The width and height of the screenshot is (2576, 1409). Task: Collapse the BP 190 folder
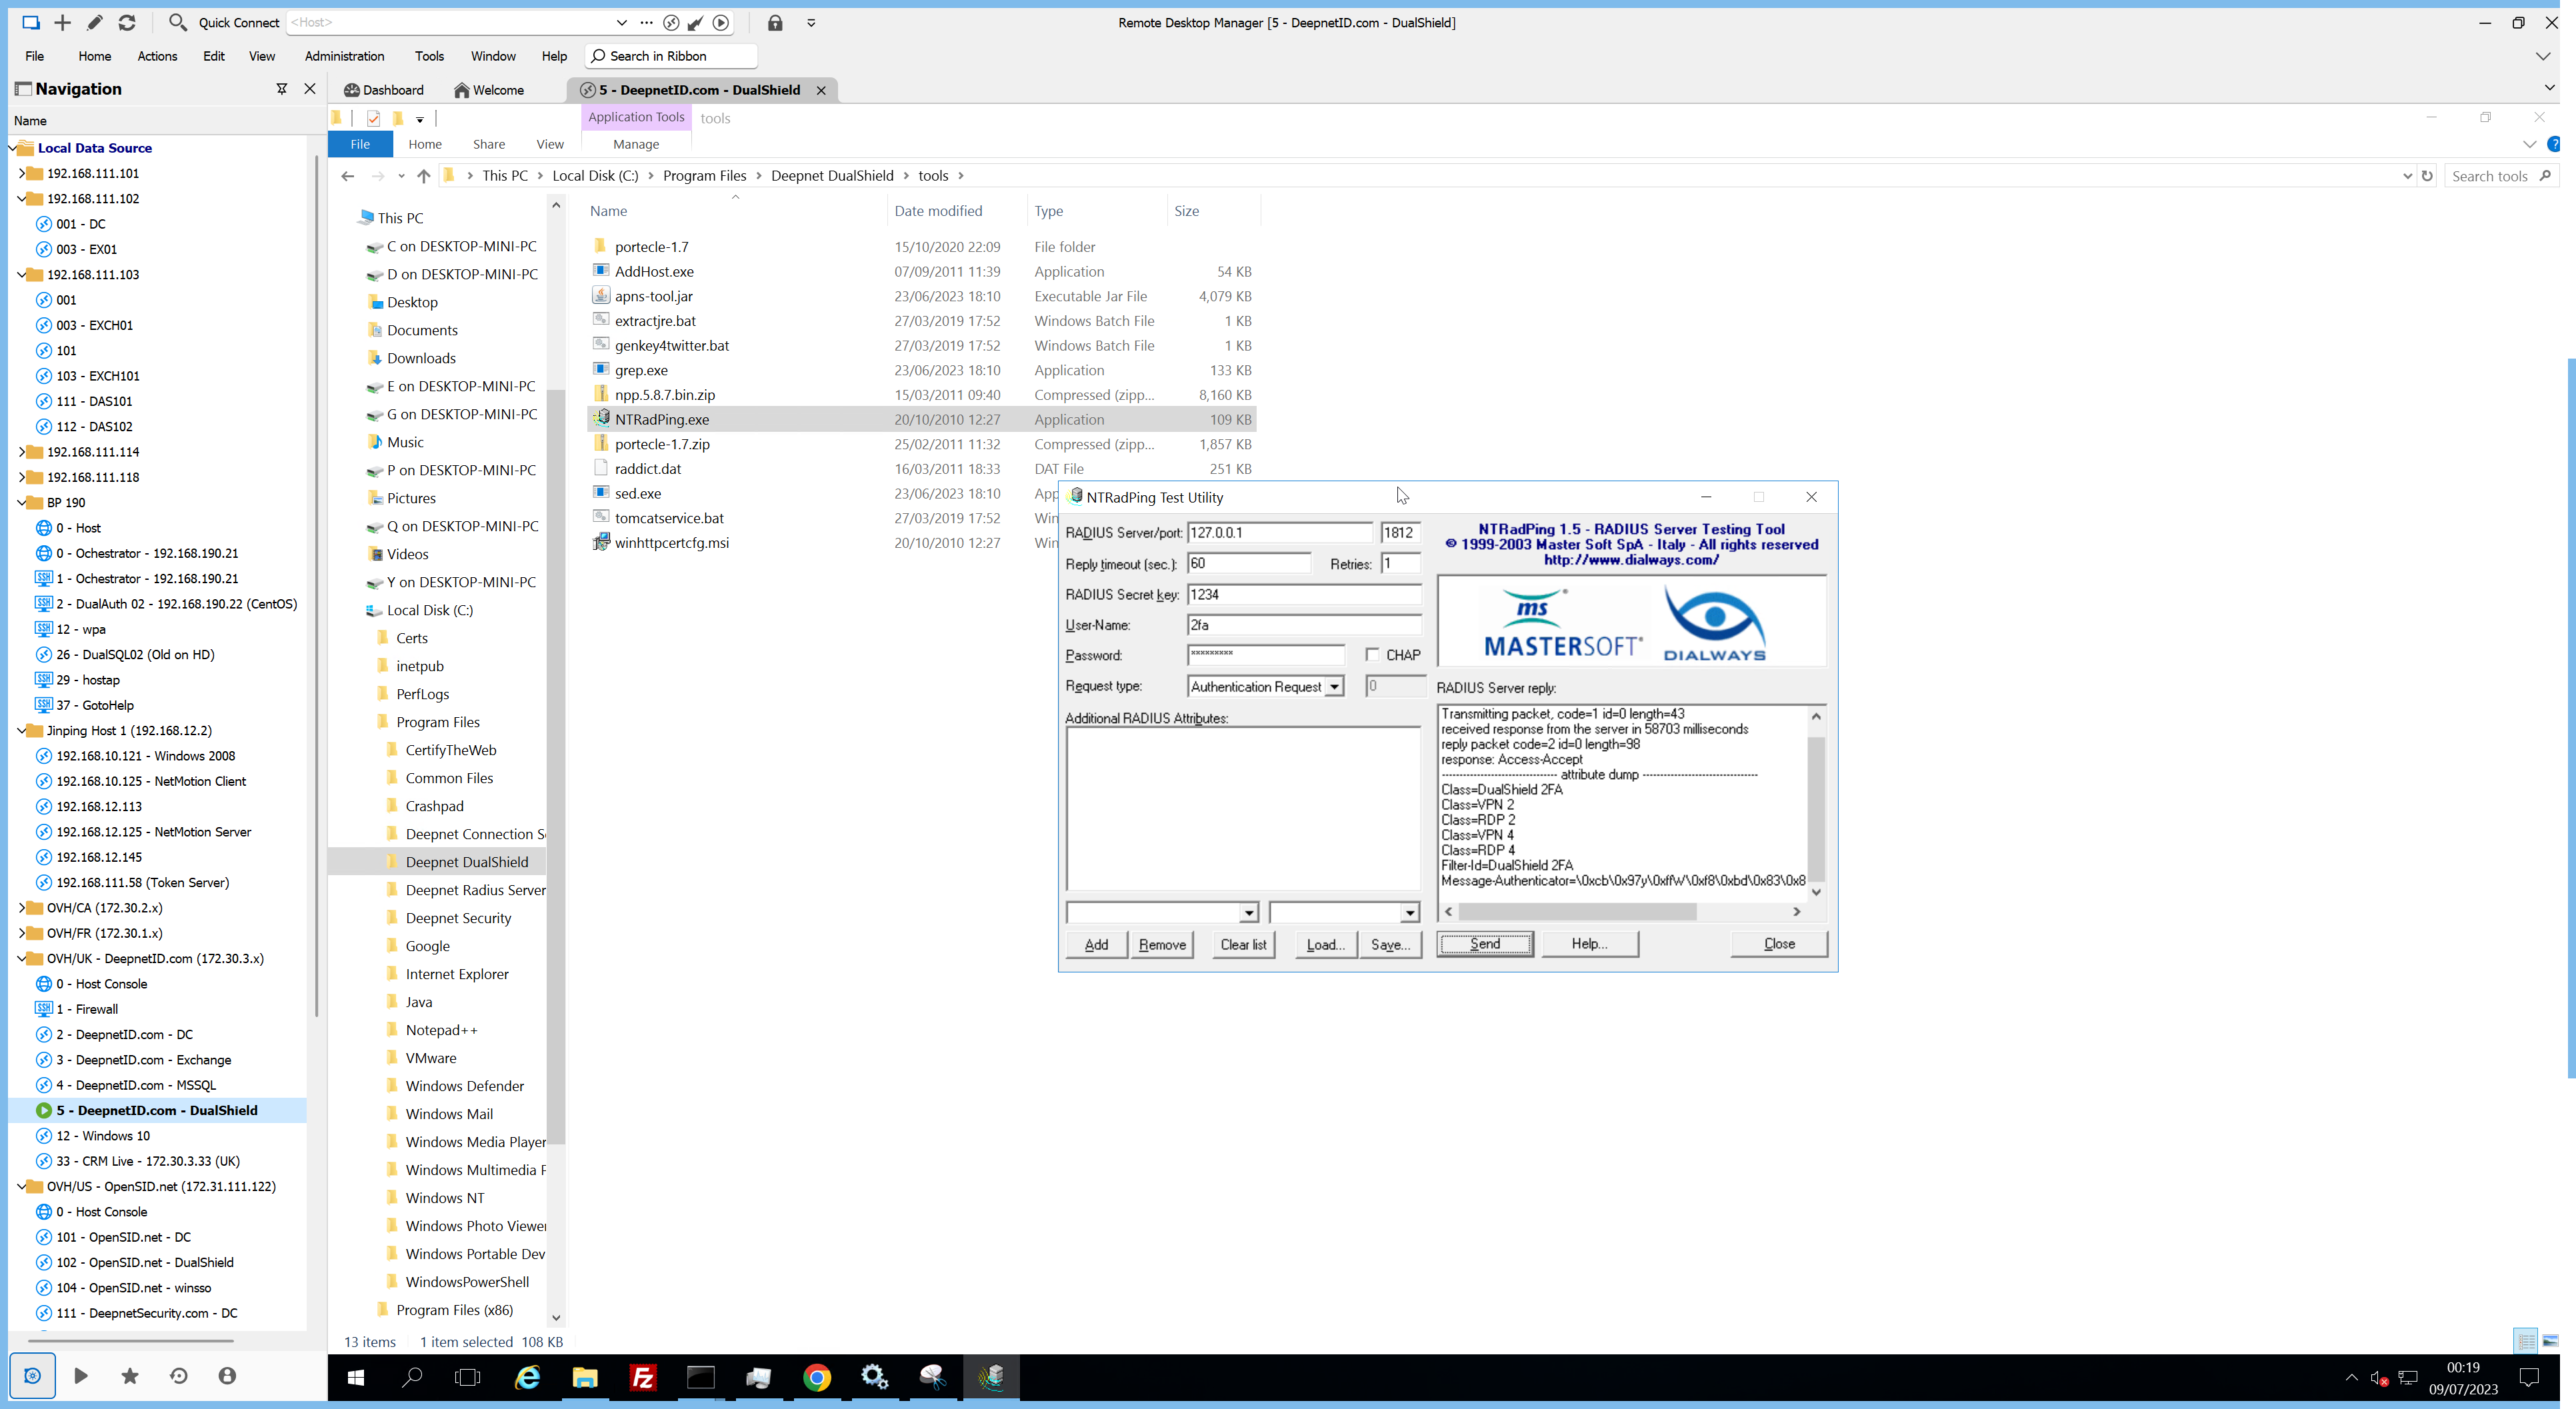tap(22, 503)
